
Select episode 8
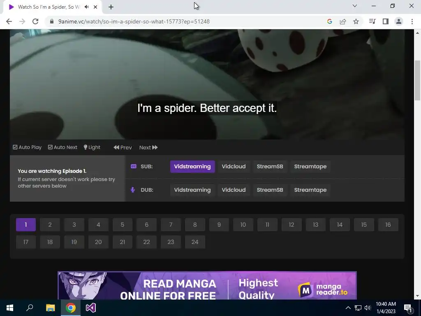195,225
